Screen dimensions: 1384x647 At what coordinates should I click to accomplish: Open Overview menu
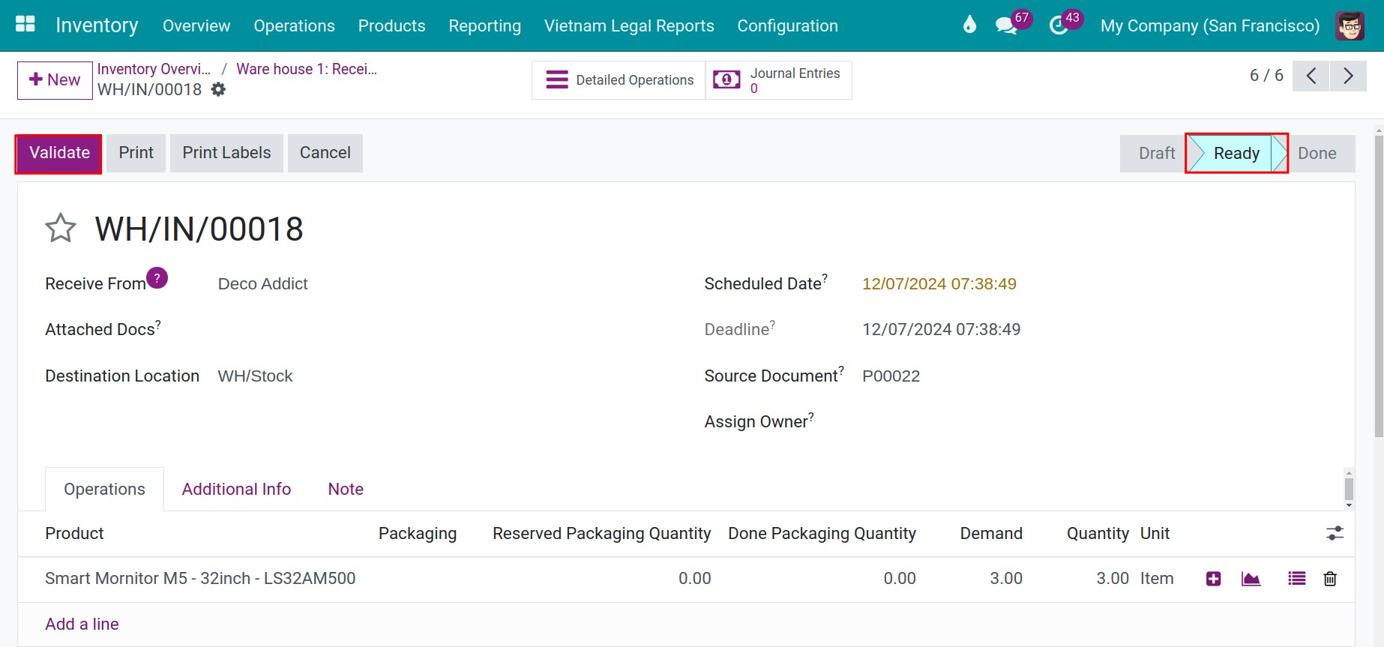tap(196, 25)
